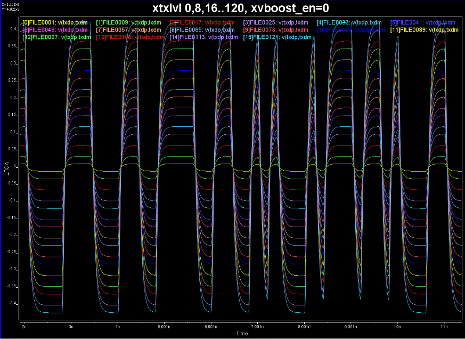
Task: Click the magenta [6]FILE0049 legend entry
Action: [x=55, y=30]
